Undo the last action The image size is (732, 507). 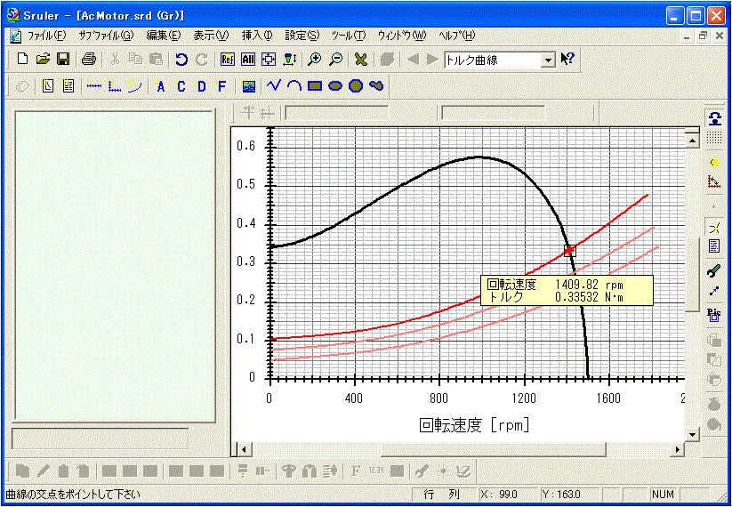181,60
